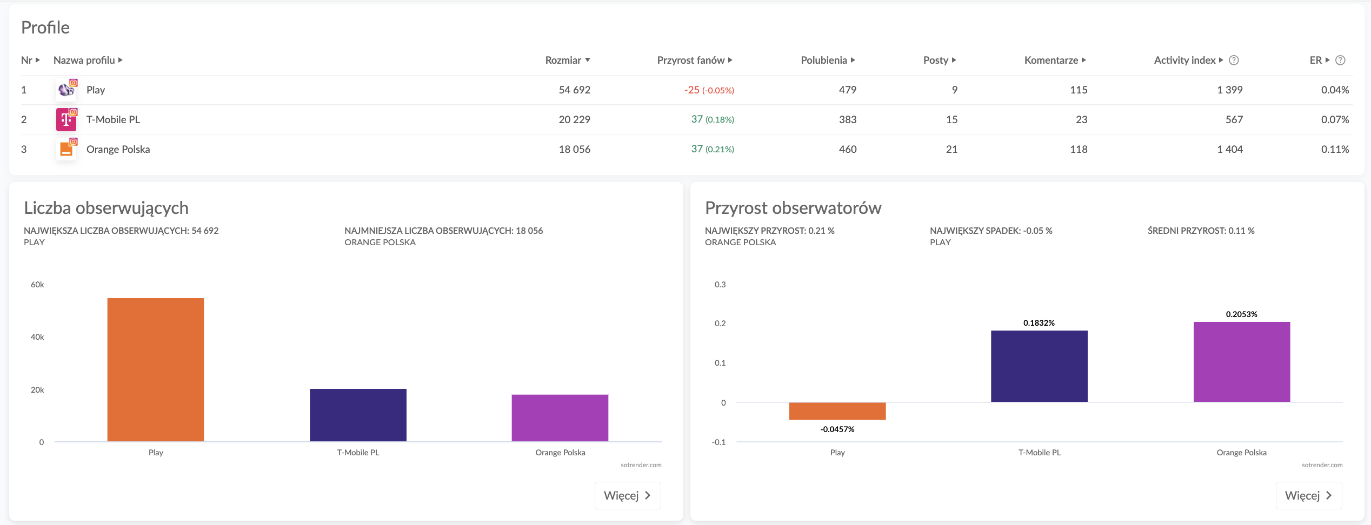Open the Activity index help icon
Image resolution: width=1371 pixels, height=525 pixels.
coord(1234,60)
